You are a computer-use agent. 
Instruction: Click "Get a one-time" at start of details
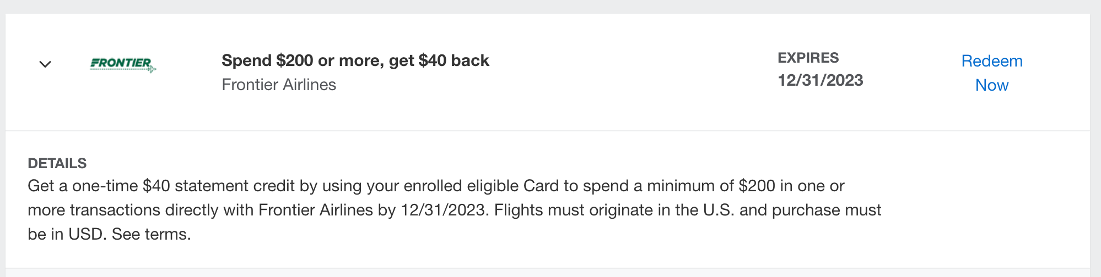click(83, 186)
